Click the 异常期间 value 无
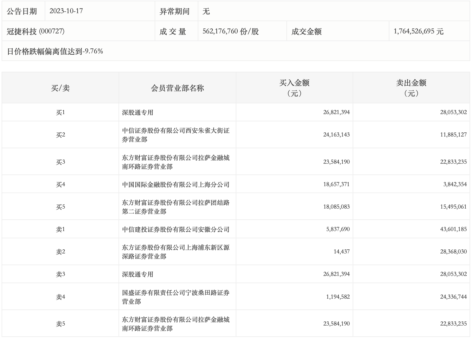474x342 pixels. pos(206,11)
